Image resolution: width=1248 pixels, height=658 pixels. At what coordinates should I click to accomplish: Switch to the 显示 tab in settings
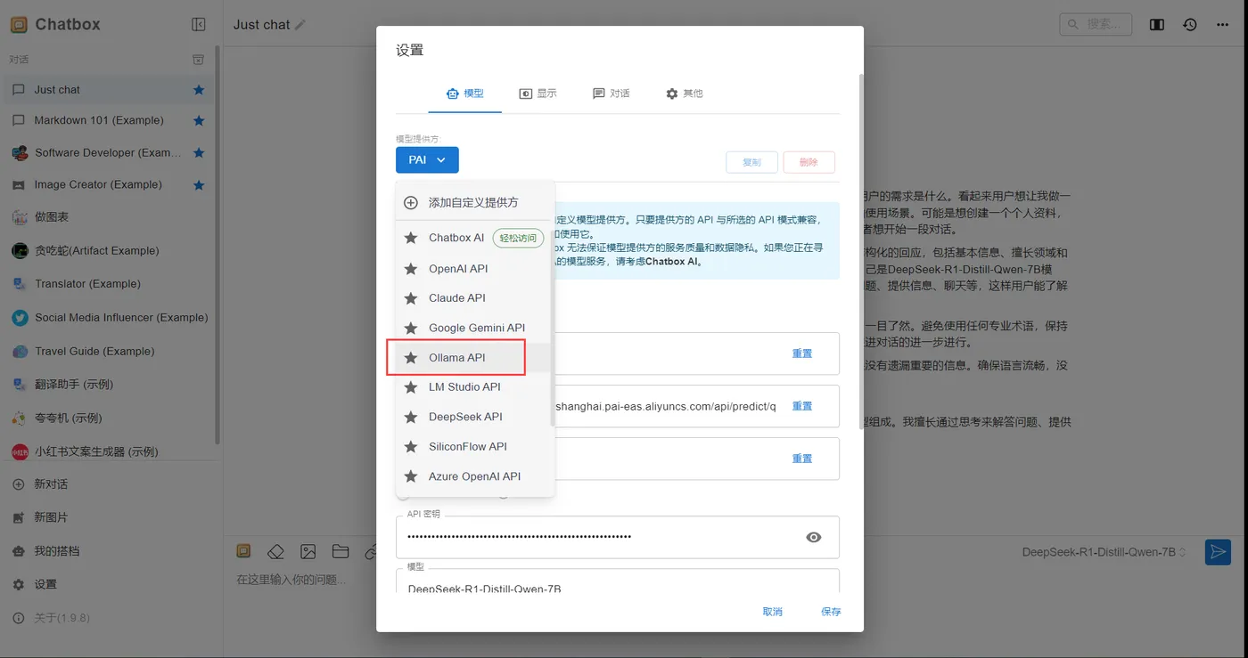538,93
